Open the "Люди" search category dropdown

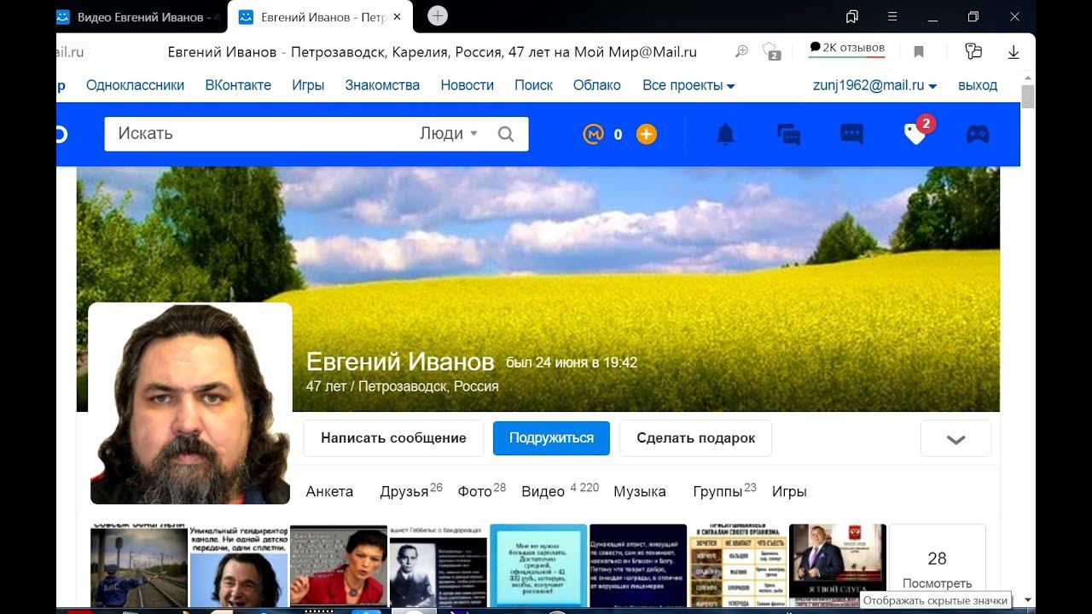coord(449,134)
